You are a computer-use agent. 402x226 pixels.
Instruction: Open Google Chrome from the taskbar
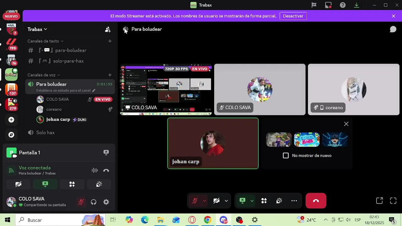pos(208,220)
